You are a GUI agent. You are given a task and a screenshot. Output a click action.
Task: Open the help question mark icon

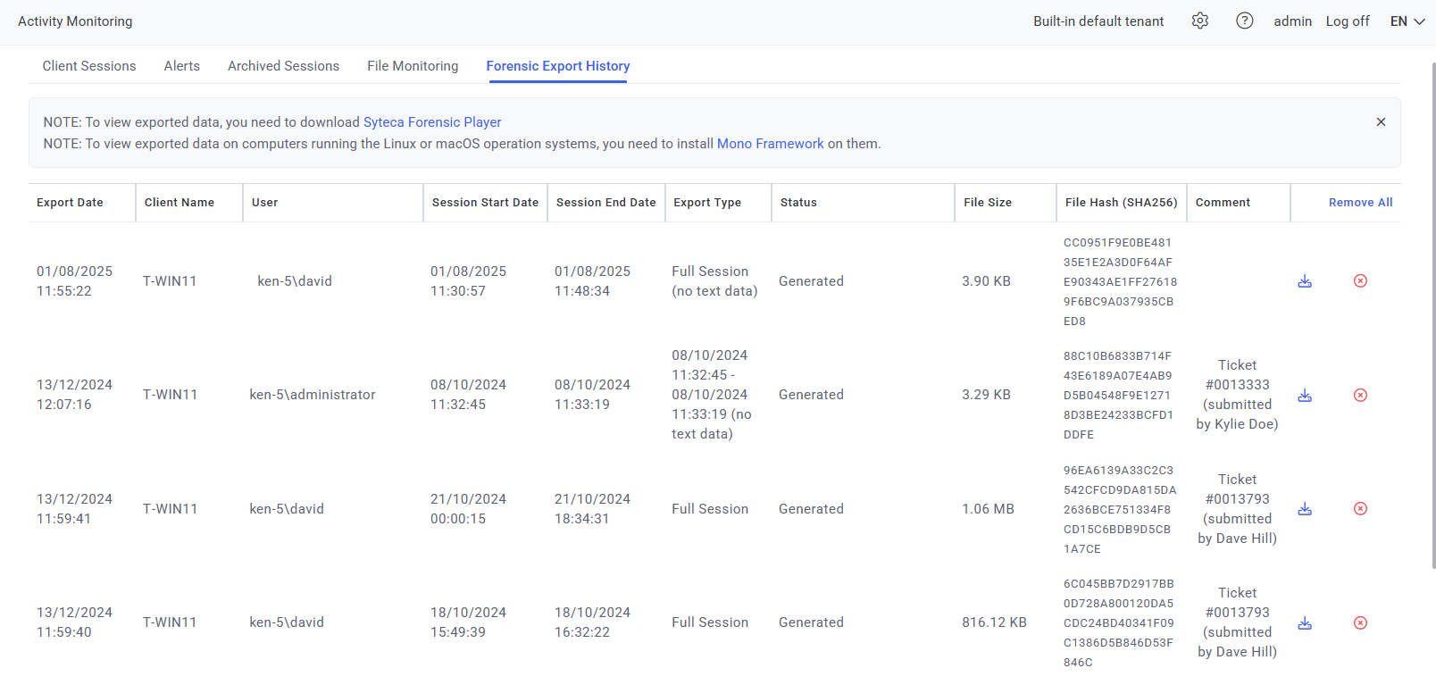point(1244,21)
